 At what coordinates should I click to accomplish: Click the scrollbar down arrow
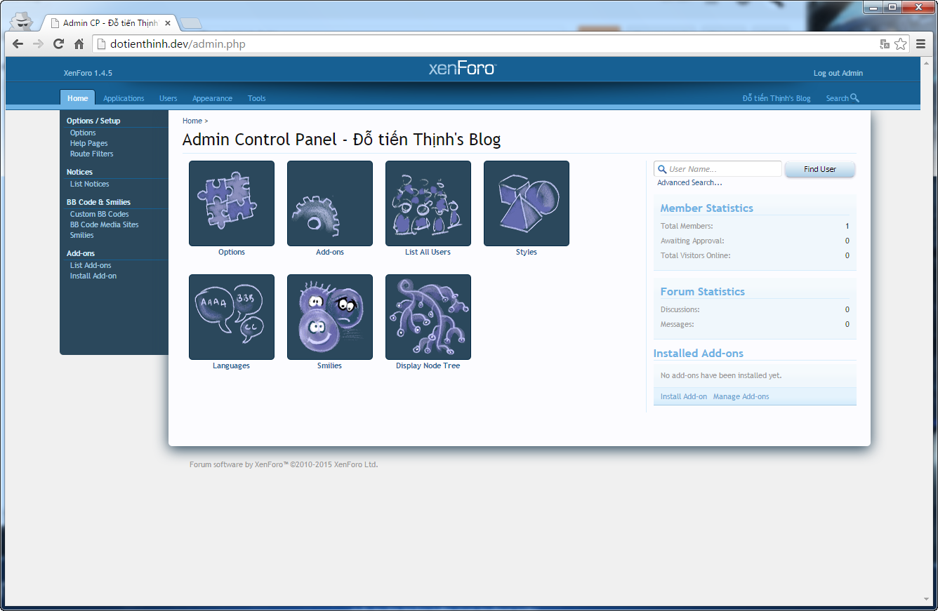point(927,600)
